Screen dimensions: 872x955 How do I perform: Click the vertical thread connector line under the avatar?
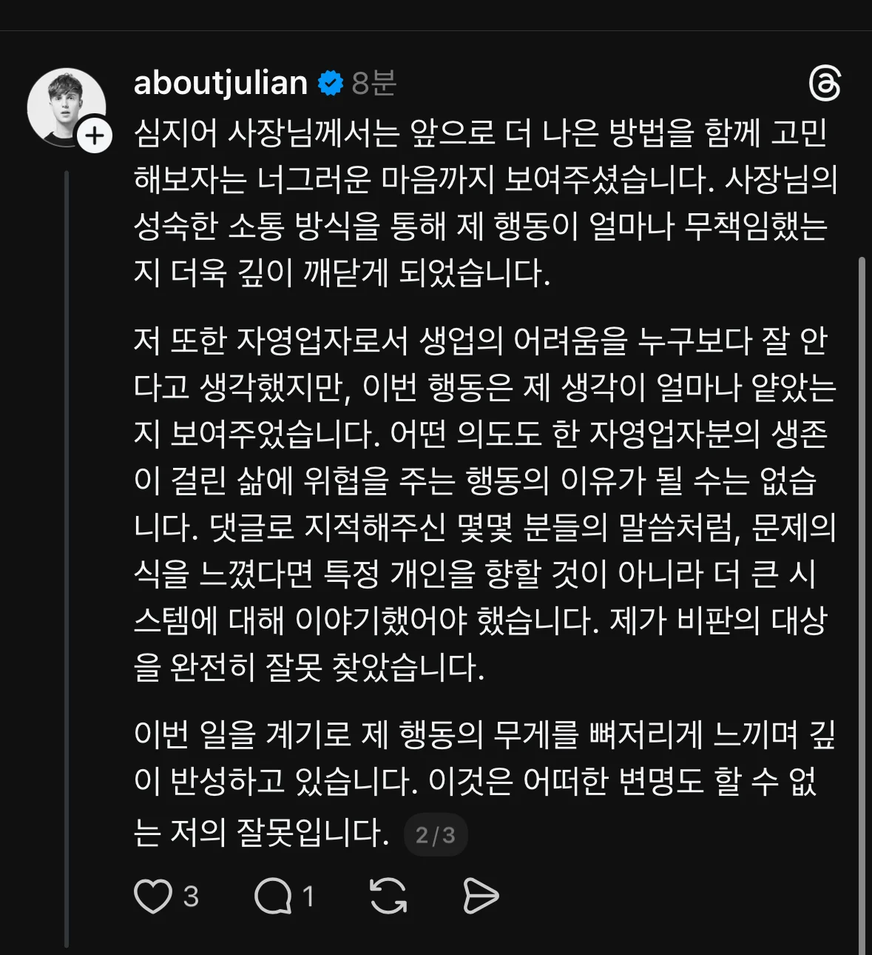(67, 555)
